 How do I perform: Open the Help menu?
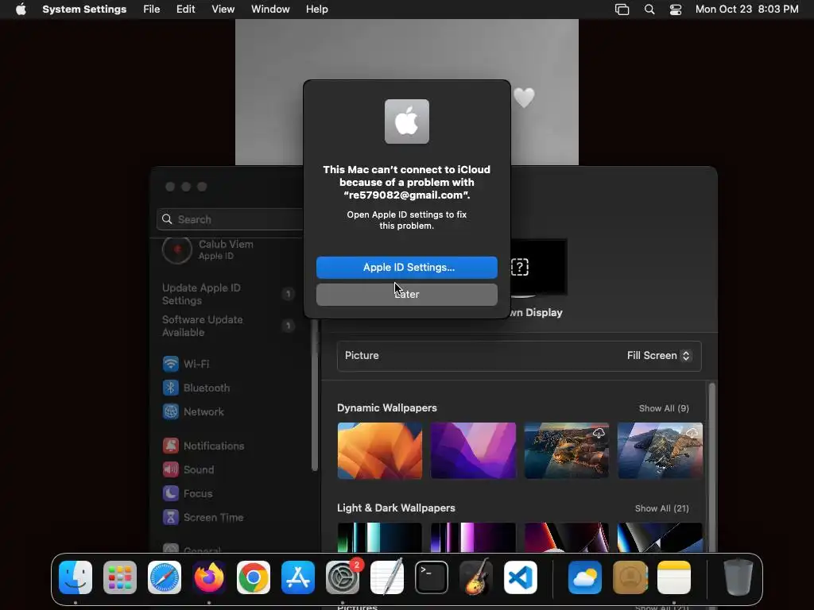tap(316, 10)
